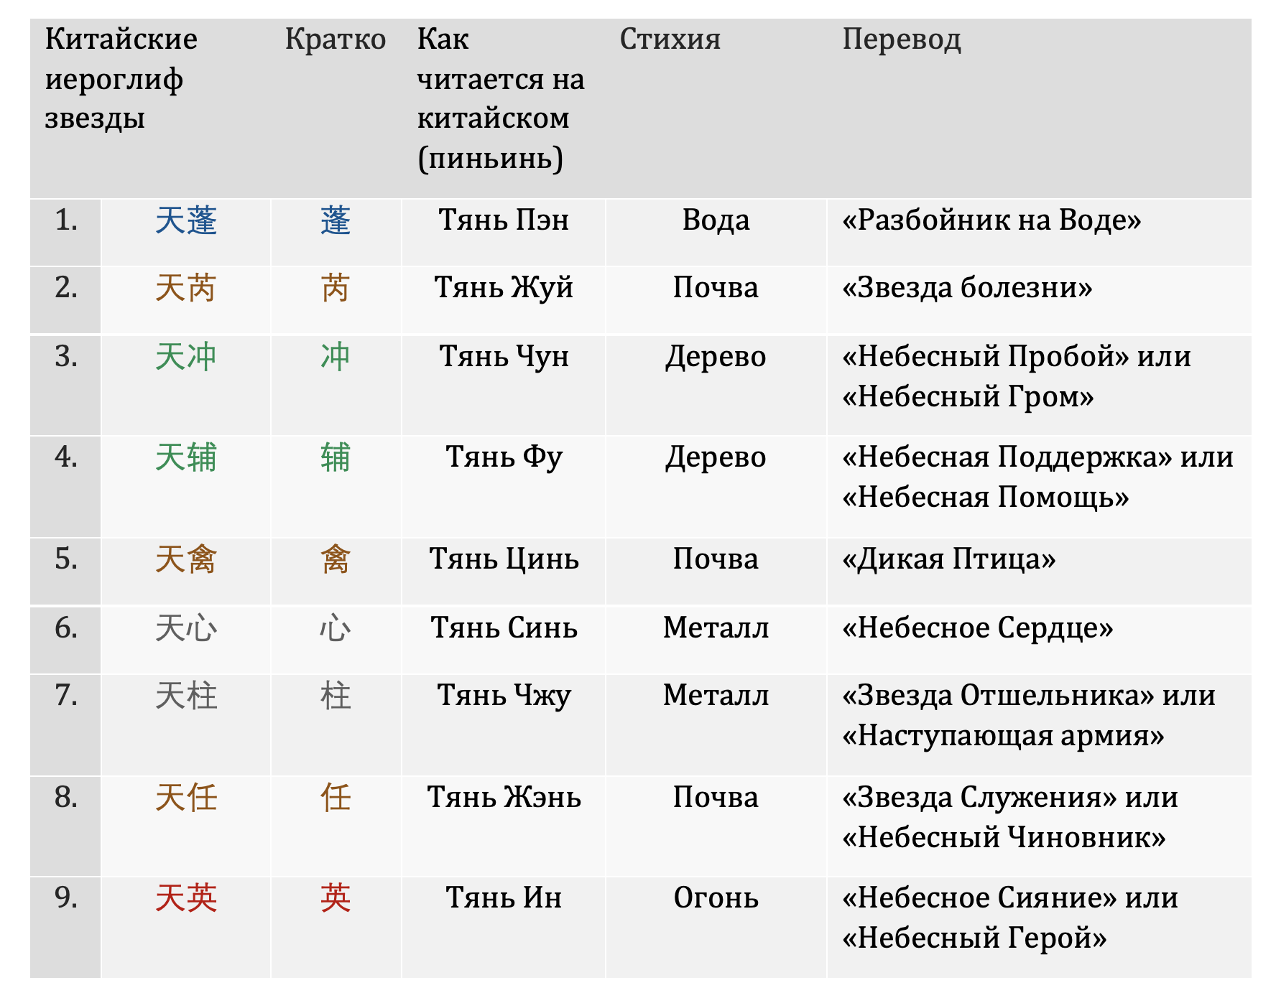Select the «Дикая Птица» translation cell
Screen dimensions: 1276x998
(949, 559)
